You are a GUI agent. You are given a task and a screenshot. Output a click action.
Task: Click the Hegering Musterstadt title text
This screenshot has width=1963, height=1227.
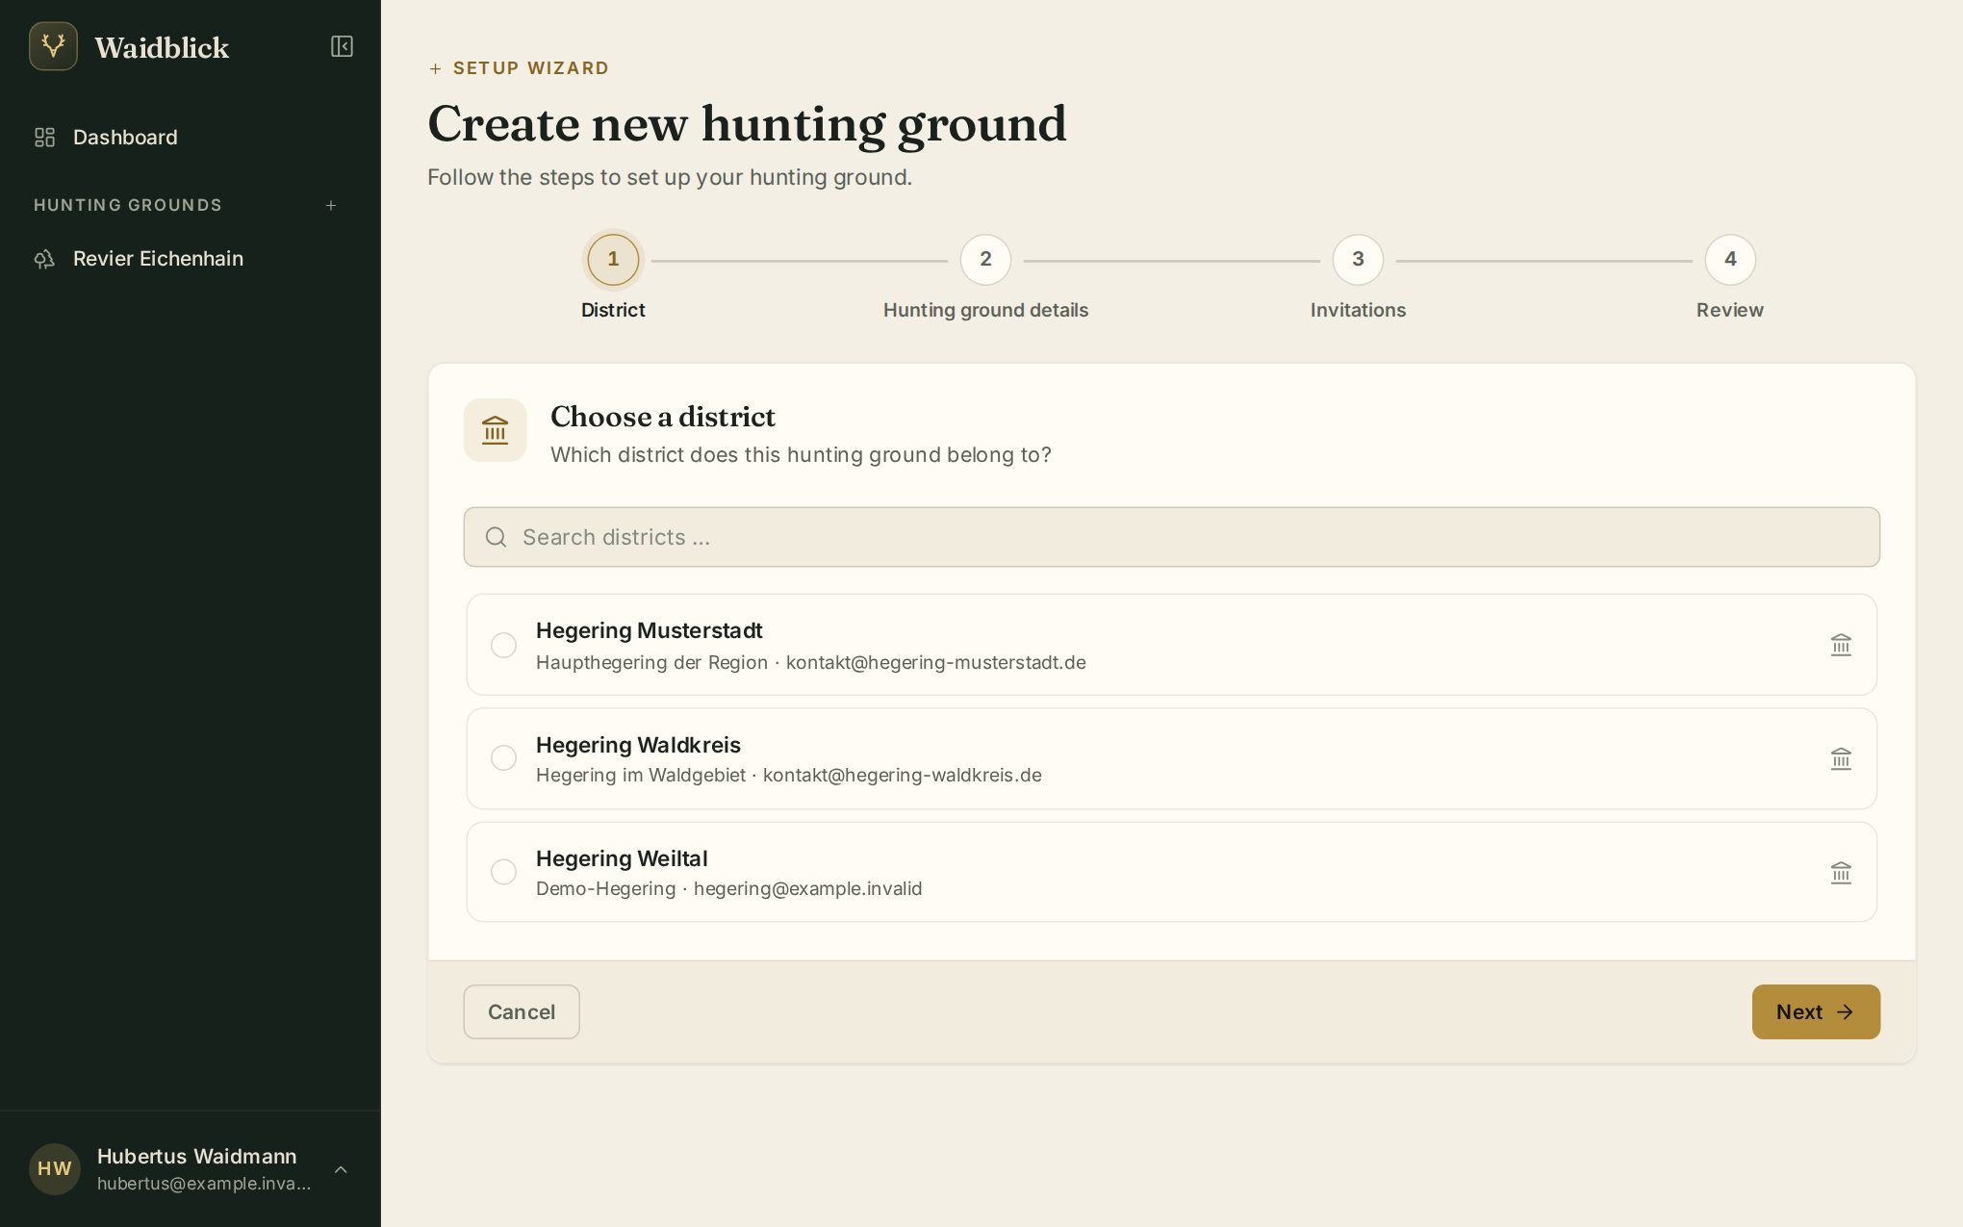pyautogui.click(x=649, y=630)
